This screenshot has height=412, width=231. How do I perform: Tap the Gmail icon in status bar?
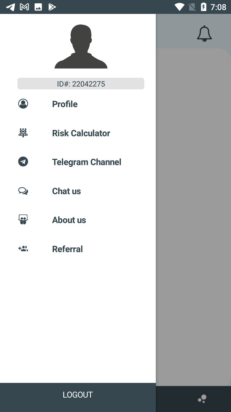(24, 7)
